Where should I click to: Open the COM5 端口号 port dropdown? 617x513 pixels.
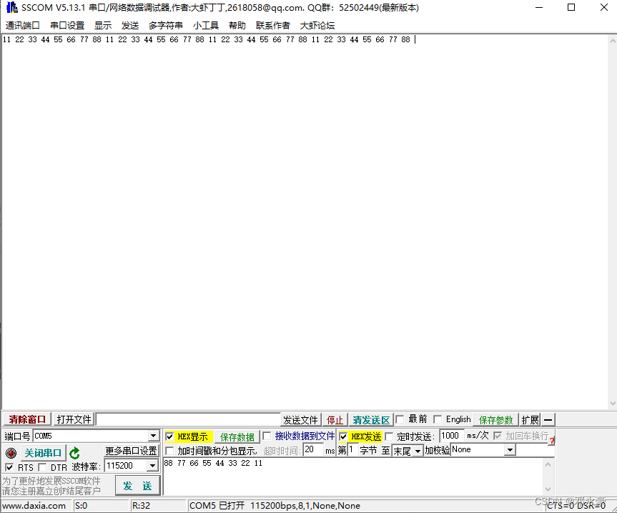pos(154,436)
